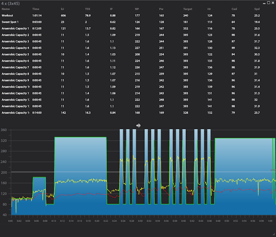
Task: Click the 1:00 mark on time axis
Action: 270,221
